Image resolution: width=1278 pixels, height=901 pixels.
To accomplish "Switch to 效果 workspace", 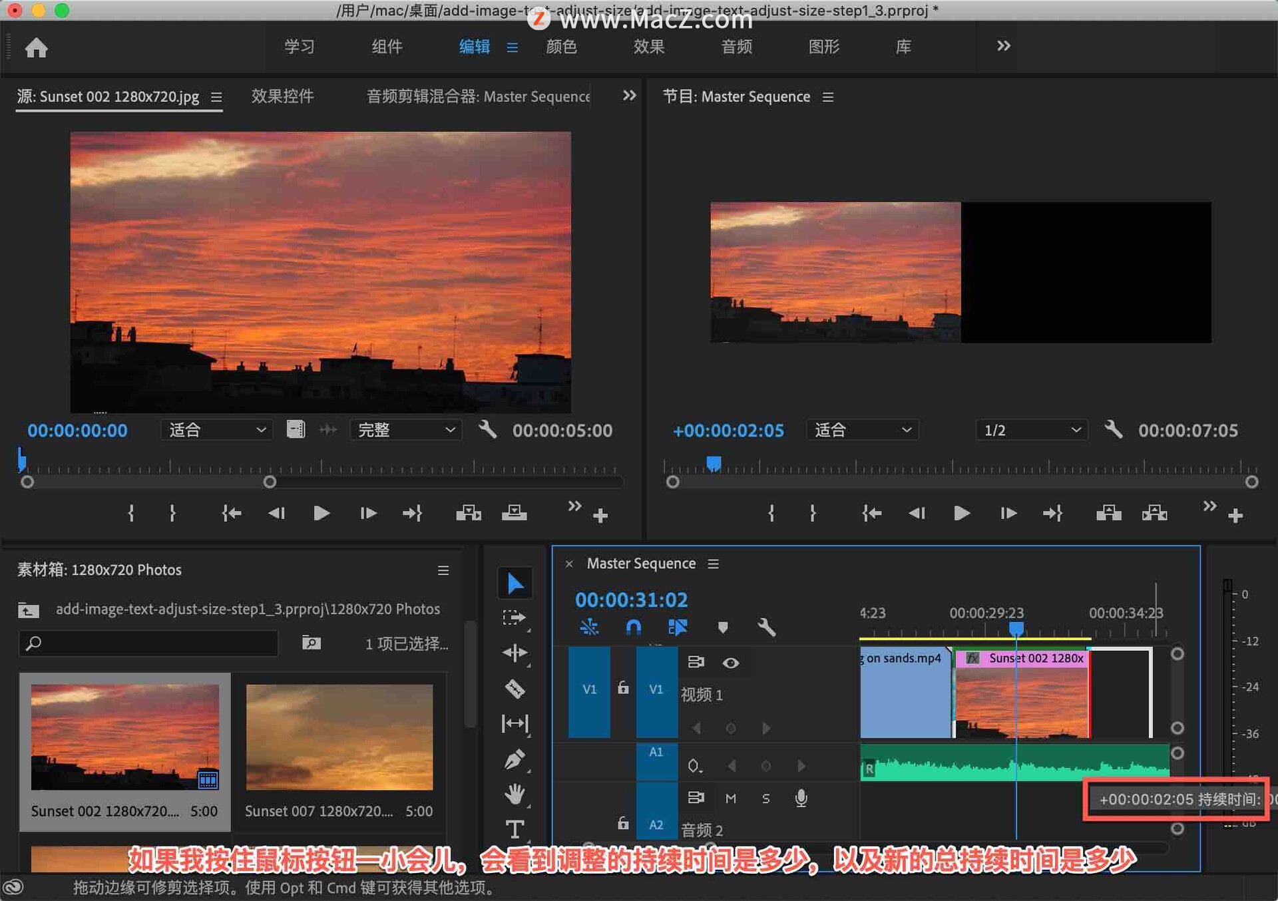I will coord(649,47).
